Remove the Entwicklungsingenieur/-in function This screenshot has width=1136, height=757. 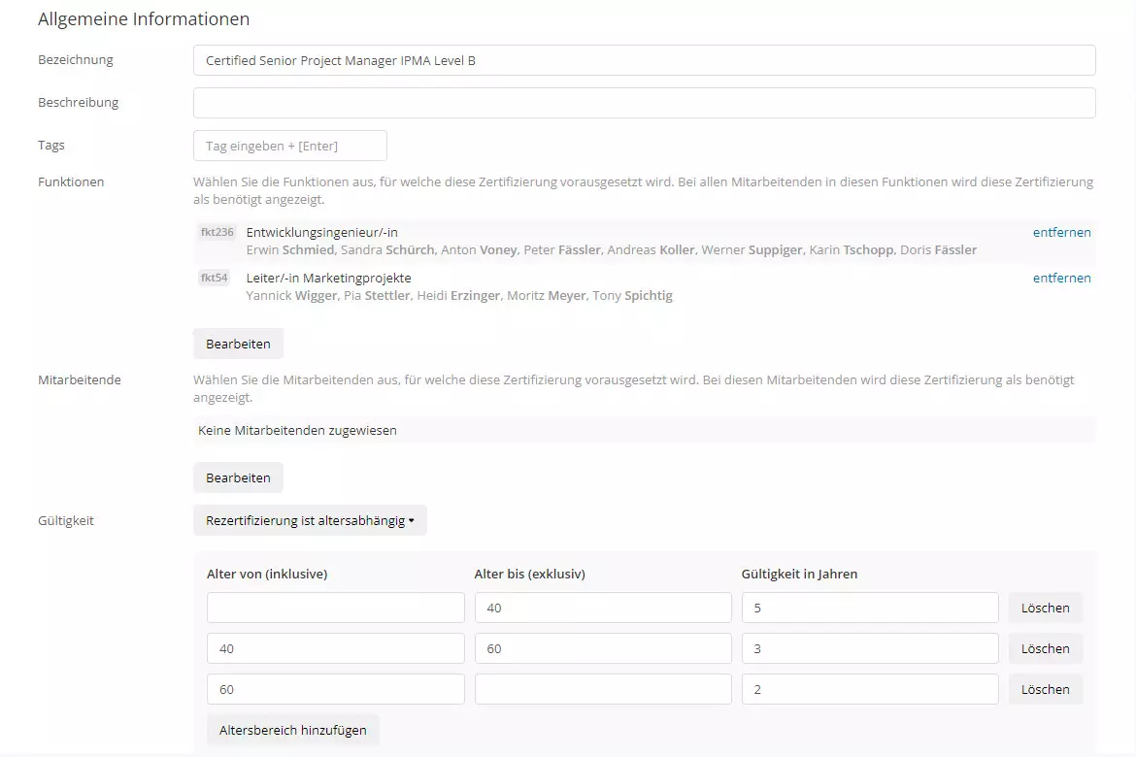coord(1061,233)
